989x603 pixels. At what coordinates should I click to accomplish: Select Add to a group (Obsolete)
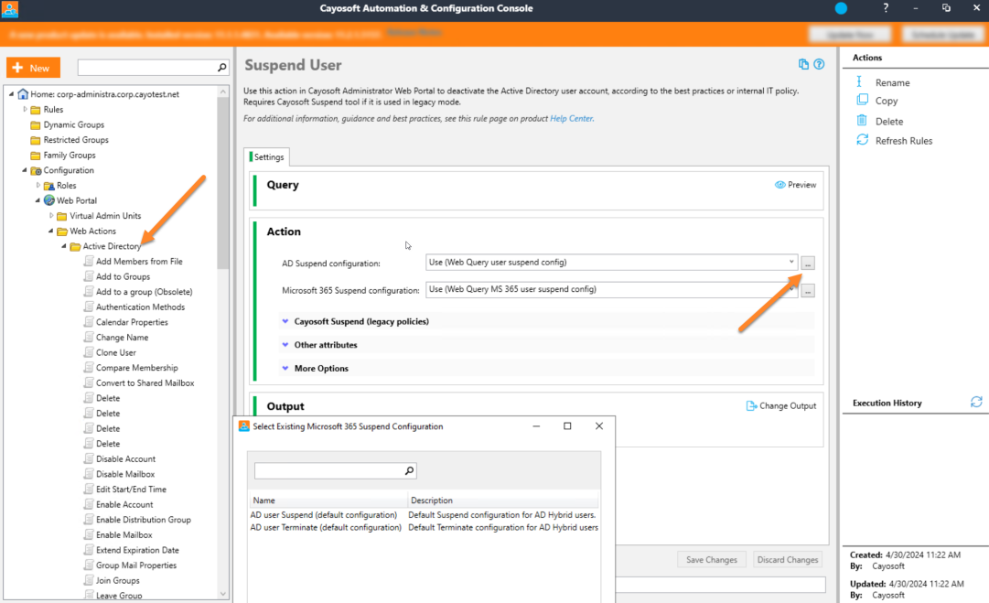(x=144, y=292)
